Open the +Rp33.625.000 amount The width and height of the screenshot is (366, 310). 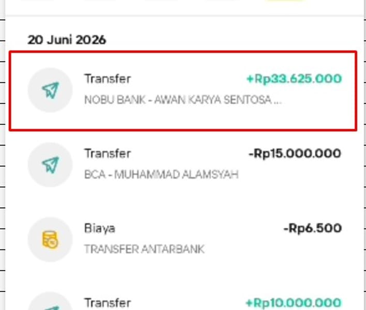(294, 79)
